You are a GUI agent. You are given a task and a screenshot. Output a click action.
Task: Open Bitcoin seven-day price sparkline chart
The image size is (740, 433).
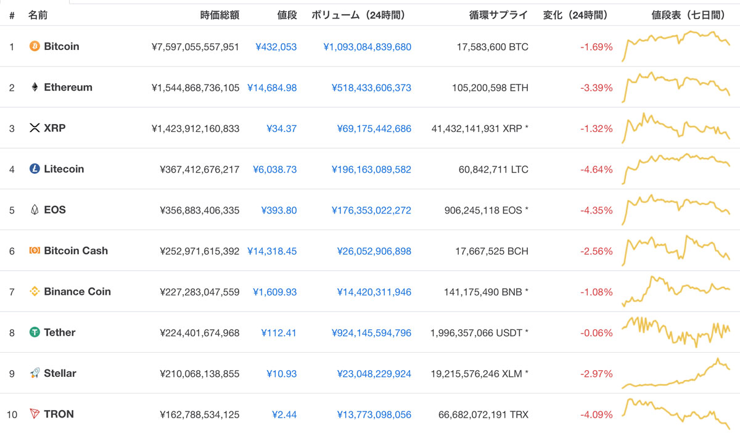click(x=676, y=46)
